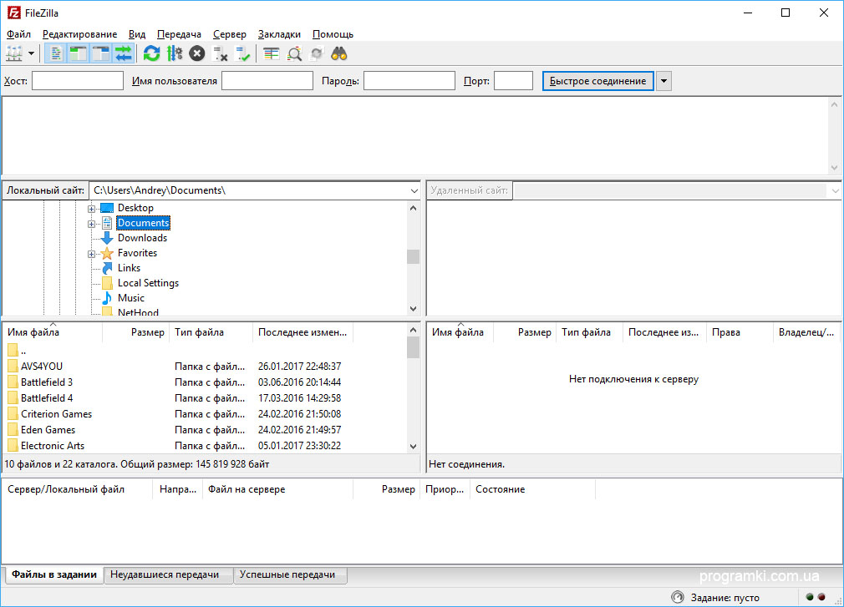Image resolution: width=844 pixels, height=607 pixels.
Task: Select the parent directory '..' row
Action: click(205, 351)
